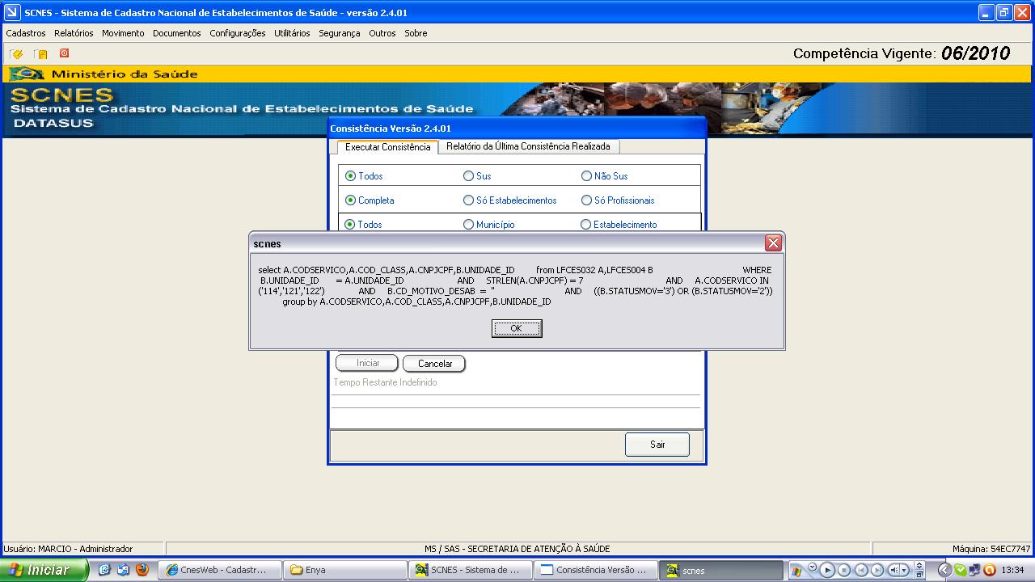The width and height of the screenshot is (1035, 582).
Task: Click the yellow document toolbar icon
Action: [40, 54]
